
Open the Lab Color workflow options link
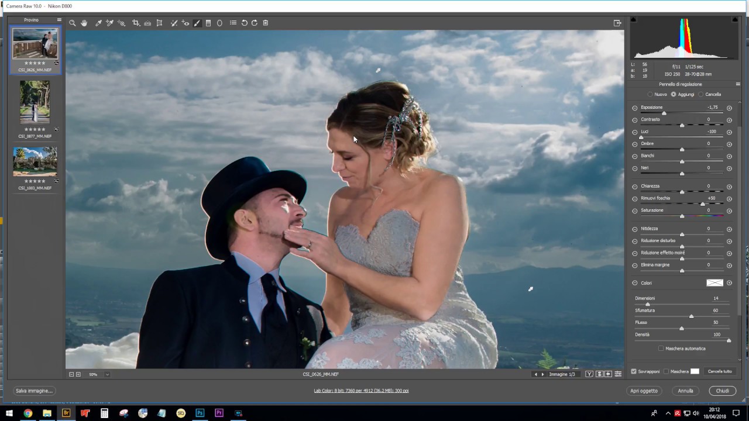pyautogui.click(x=361, y=391)
